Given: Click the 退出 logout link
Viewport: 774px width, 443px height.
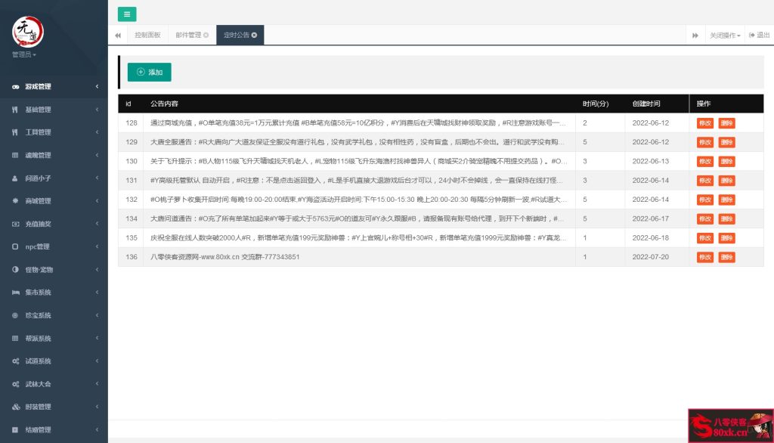Looking at the screenshot, I should tap(758, 35).
